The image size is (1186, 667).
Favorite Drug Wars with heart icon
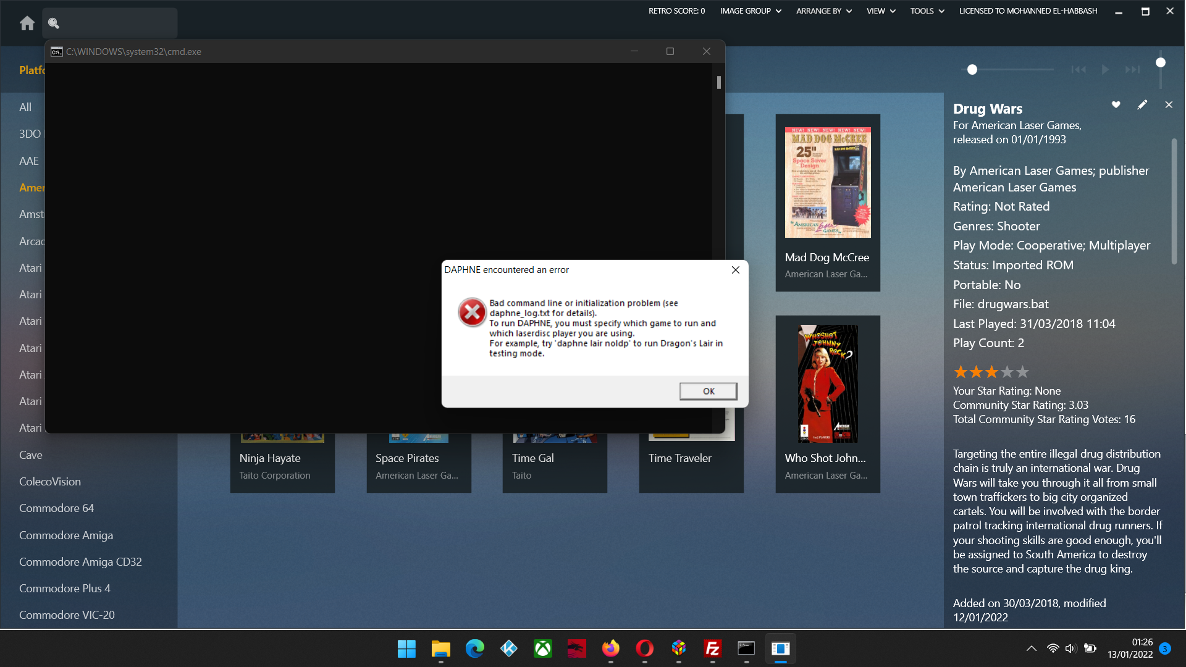1116,105
